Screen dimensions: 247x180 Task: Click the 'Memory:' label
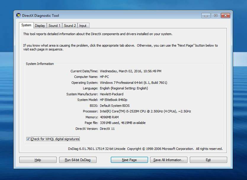click(x=92, y=117)
